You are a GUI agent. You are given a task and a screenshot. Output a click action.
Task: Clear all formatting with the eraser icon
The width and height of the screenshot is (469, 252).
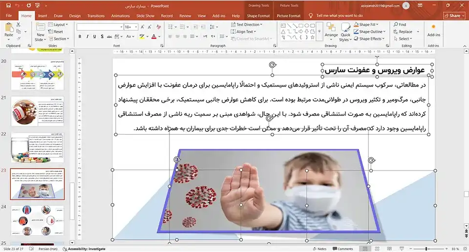click(x=158, y=27)
